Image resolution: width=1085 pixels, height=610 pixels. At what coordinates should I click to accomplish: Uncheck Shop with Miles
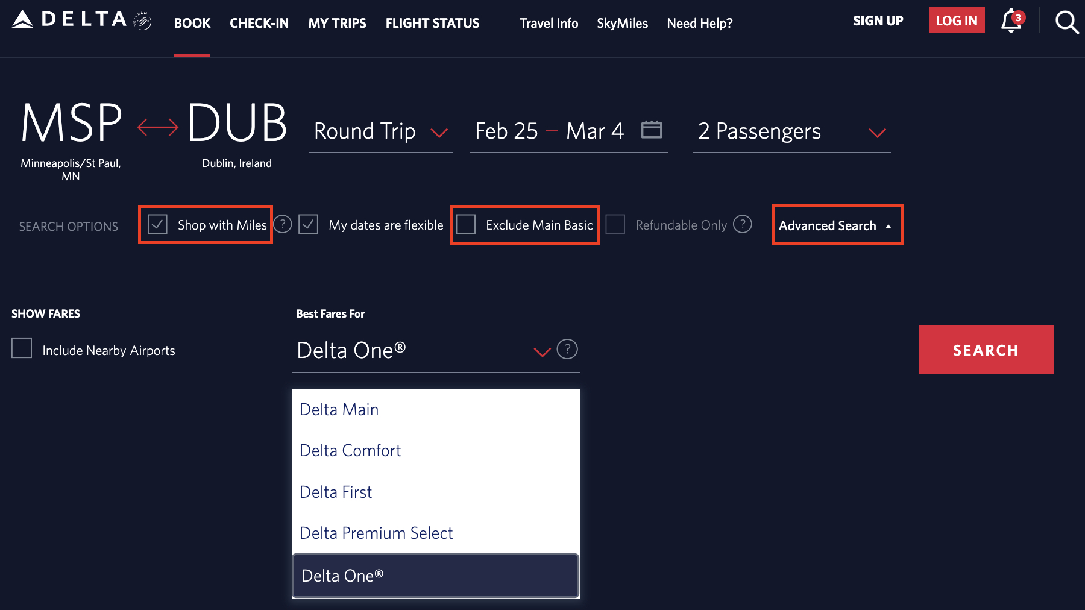(157, 224)
